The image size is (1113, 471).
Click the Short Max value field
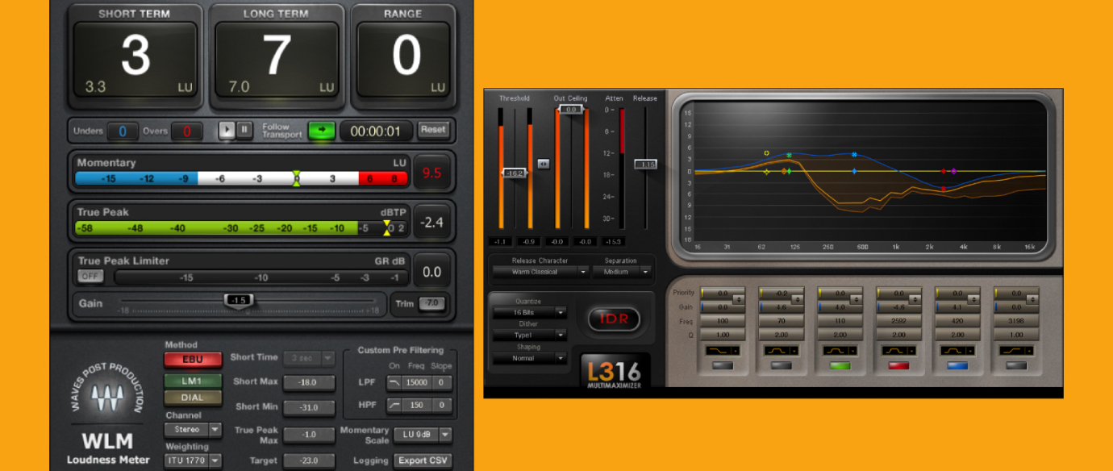[x=309, y=382]
